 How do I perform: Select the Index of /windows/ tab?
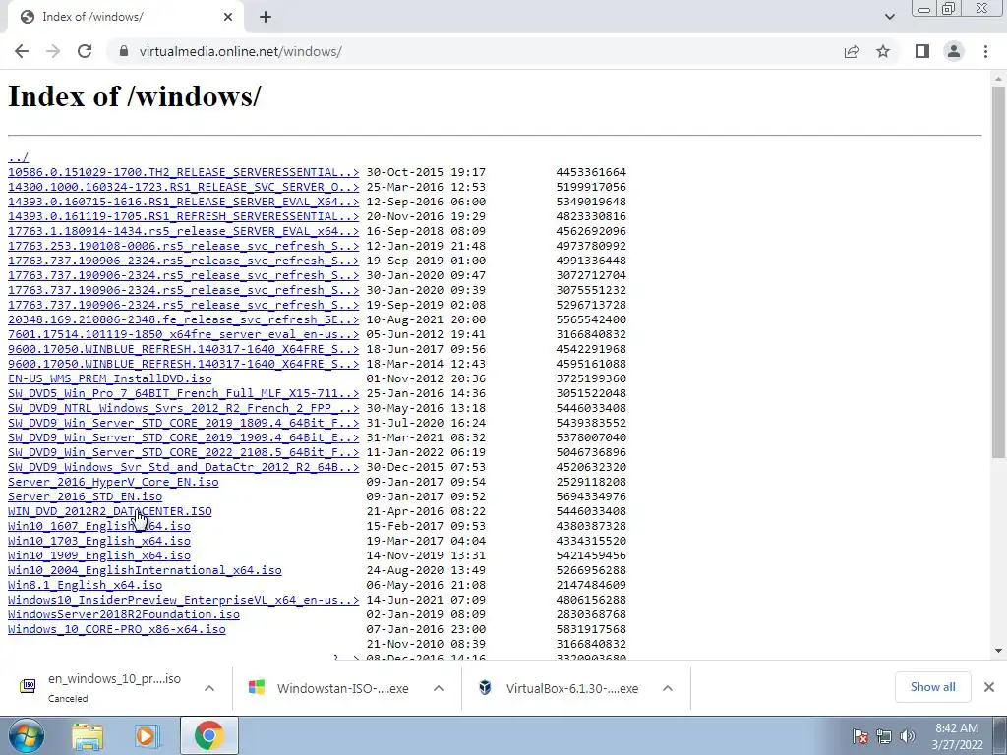pyautogui.click(x=125, y=18)
